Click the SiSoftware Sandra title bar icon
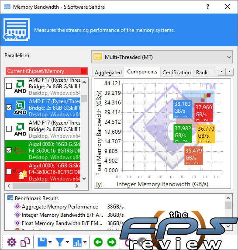The image size is (238, 250). pyautogui.click(x=7, y=7)
